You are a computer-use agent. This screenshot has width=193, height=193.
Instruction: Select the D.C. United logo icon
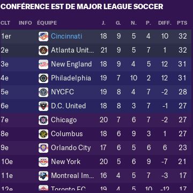43,106
